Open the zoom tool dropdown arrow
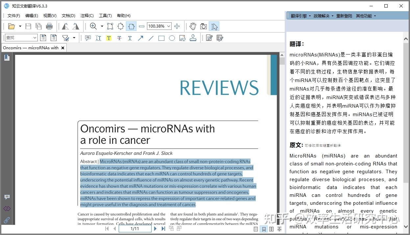The width and height of the screenshot is (410, 235). pyautogui.click(x=102, y=26)
